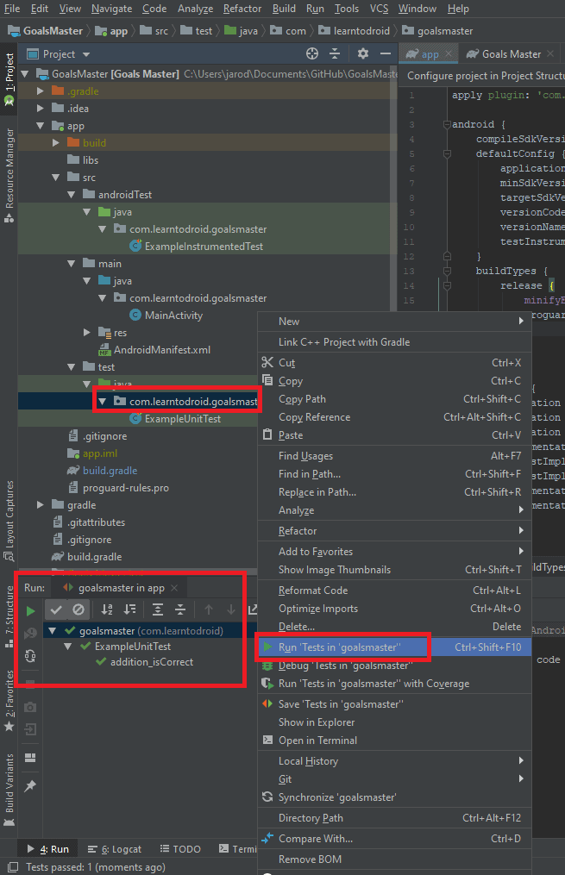This screenshot has width=565, height=875.
Task: Choose Run 'Tests in goalsmaster' menu item
Action: click(394, 647)
